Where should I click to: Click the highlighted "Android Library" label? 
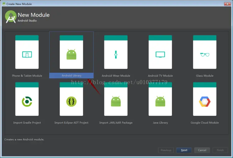pos(71,75)
